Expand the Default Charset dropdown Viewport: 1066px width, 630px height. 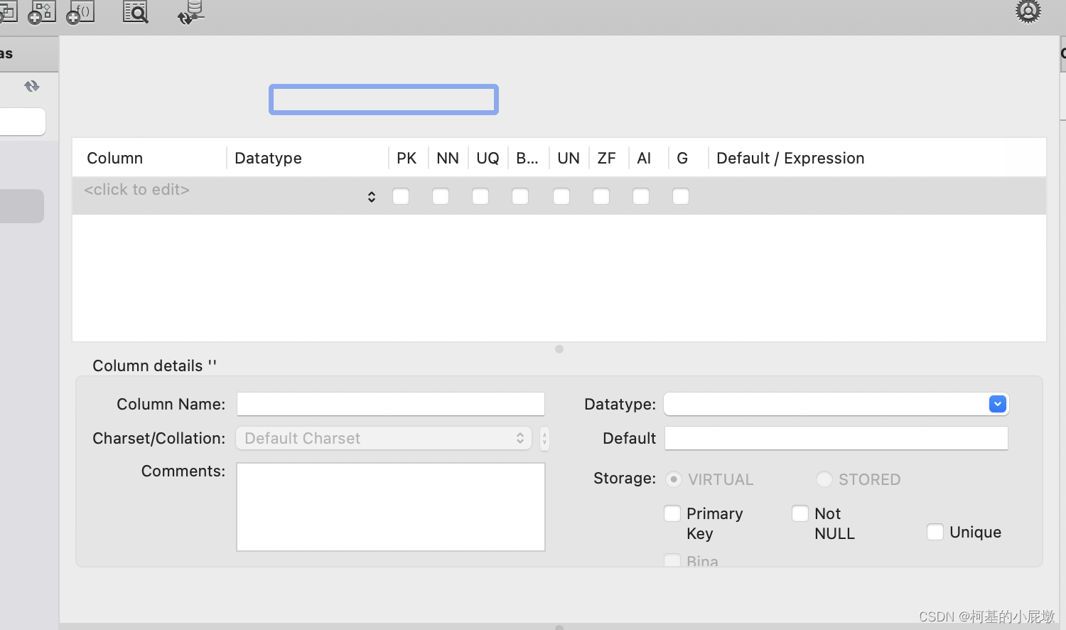click(384, 438)
